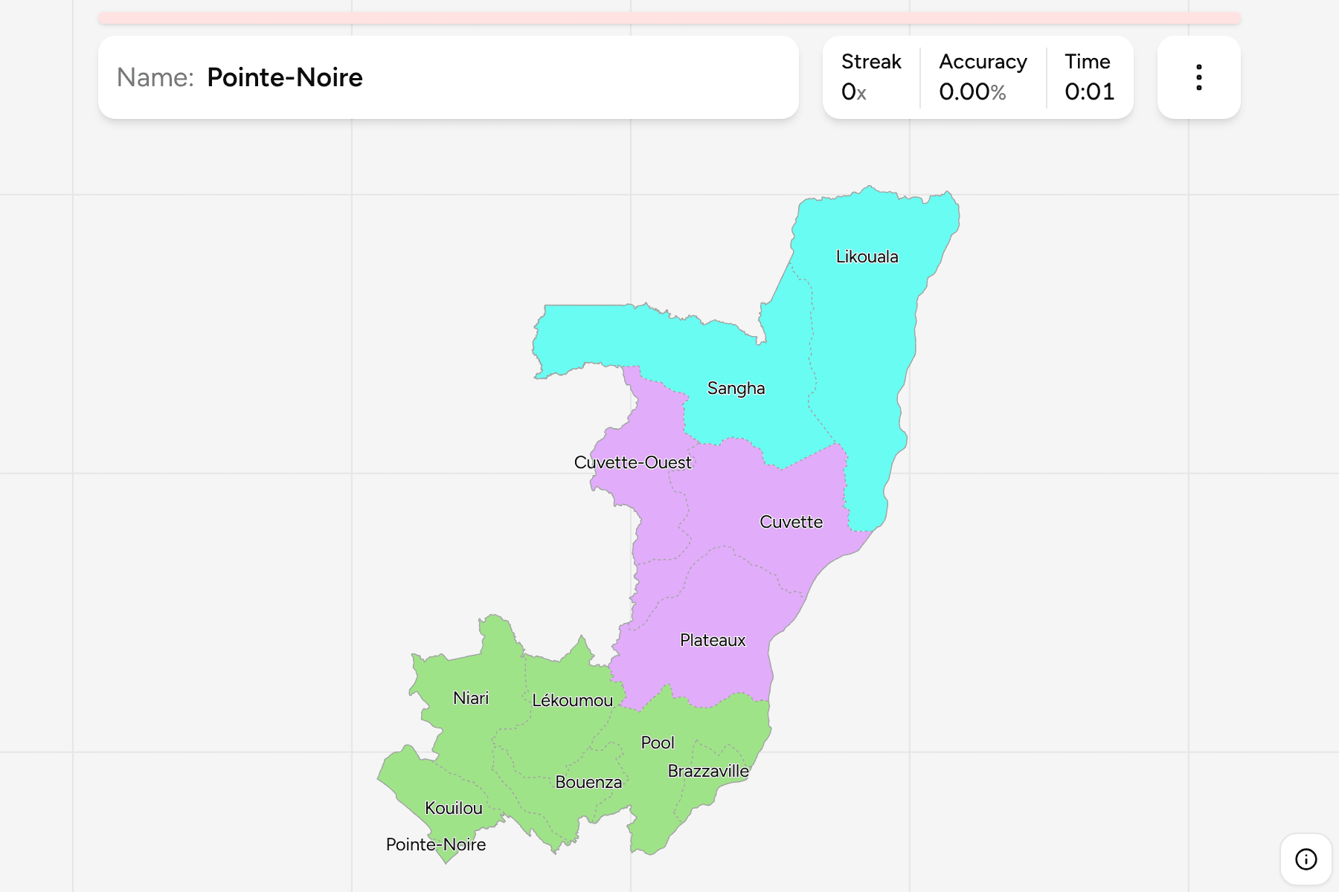
Task: Click the Brazzaville label on the map
Action: [x=708, y=771]
